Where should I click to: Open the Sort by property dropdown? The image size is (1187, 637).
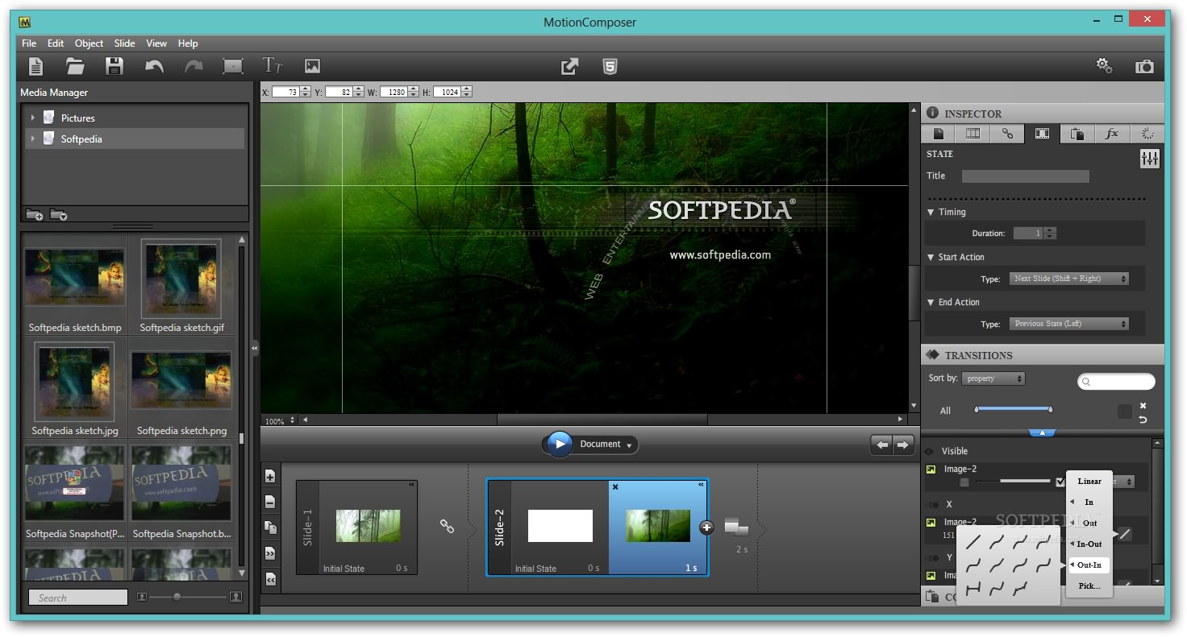993,378
